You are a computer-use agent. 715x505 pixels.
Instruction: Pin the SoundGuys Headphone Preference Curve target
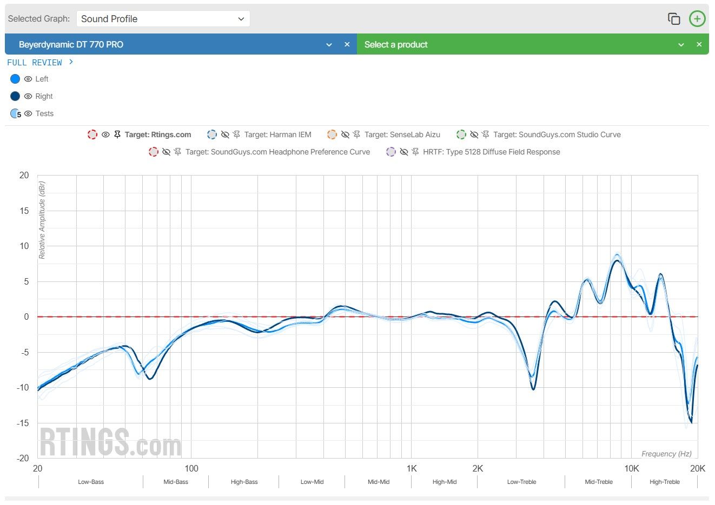[177, 152]
